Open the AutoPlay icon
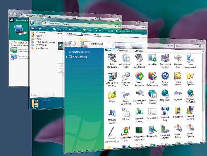This screenshot has height=156, width=207. (152, 58)
